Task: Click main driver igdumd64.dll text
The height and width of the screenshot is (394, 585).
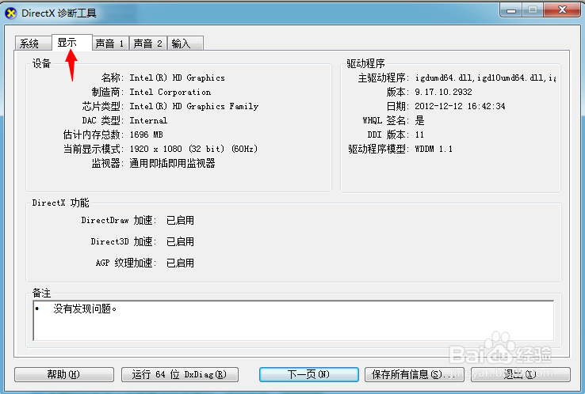Action: 485,78
